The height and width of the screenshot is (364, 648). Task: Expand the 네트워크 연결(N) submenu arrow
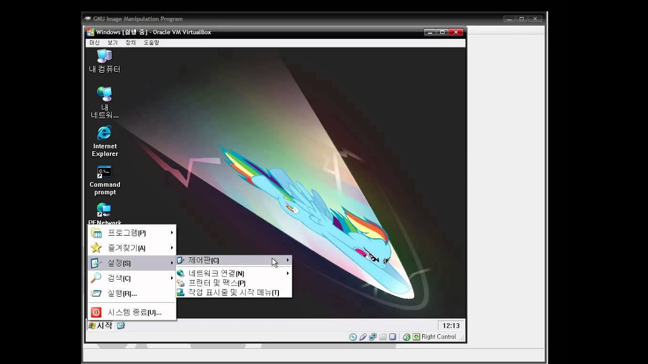(288, 274)
